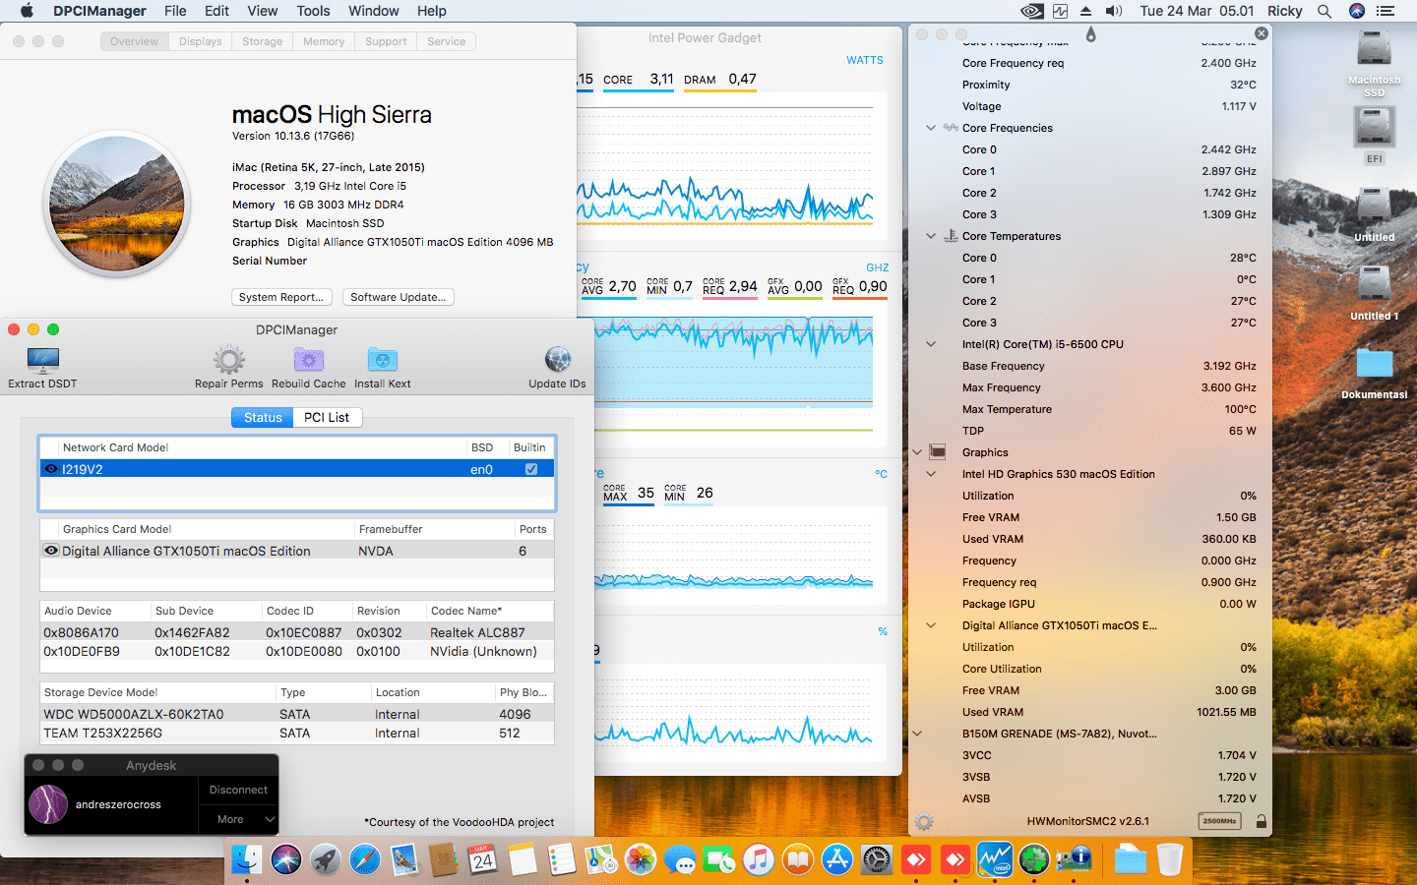Screen dimensions: 1417x885
Task: Open Intel Power Gadget in the dock
Action: click(994, 860)
